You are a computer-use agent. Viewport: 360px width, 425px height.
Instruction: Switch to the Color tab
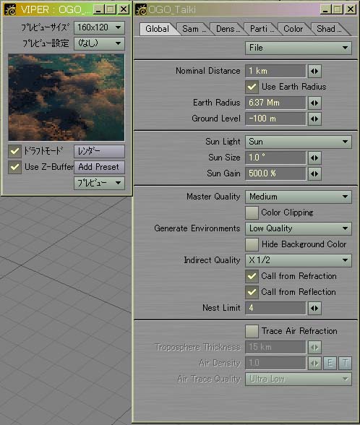click(x=293, y=29)
